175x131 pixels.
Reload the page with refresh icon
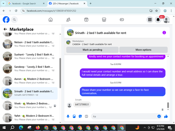click(x=16, y=11)
